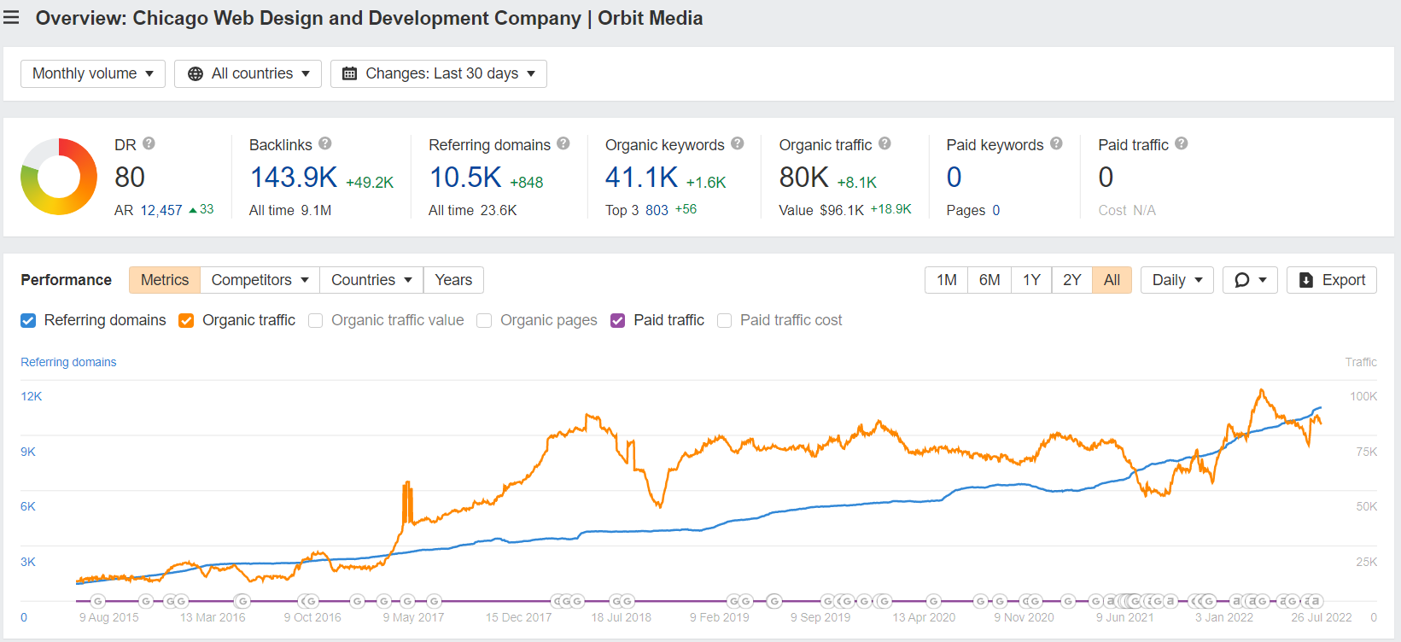The image size is (1401, 642).
Task: Set chart range to 1M
Action: tap(946, 280)
